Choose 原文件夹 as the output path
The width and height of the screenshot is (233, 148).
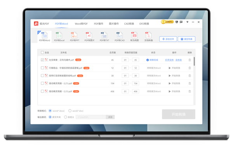50,117
